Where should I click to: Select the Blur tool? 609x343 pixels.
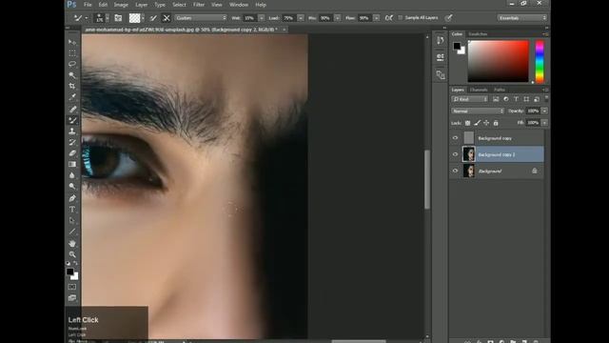point(72,175)
